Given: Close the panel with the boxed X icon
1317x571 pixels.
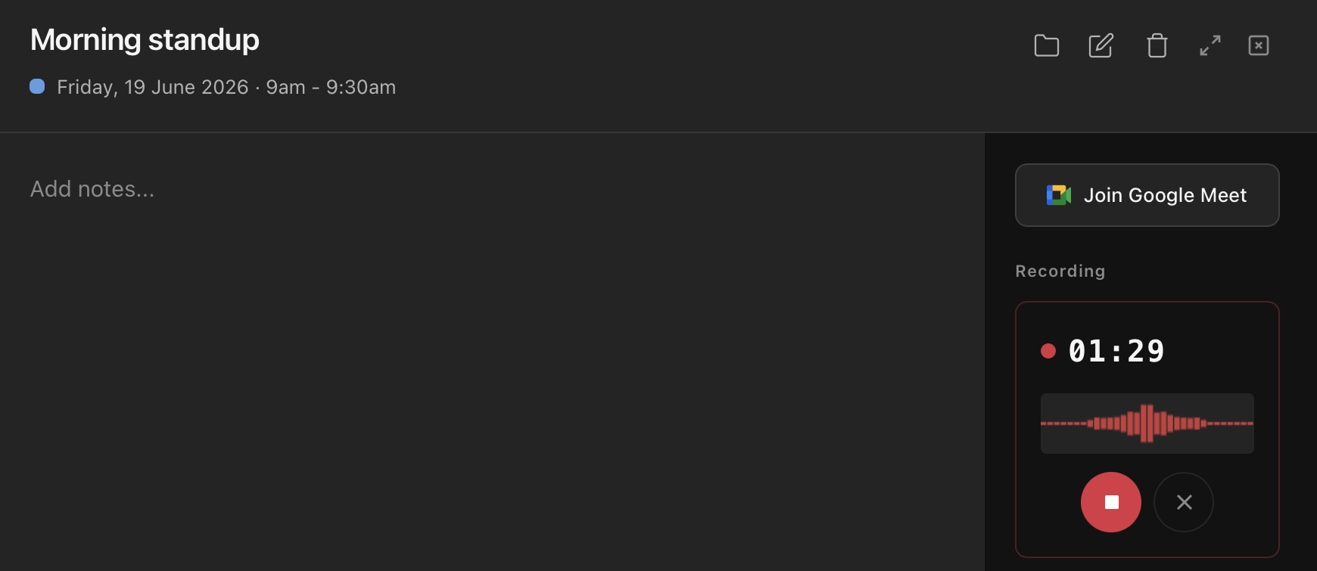Looking at the screenshot, I should coord(1259,45).
